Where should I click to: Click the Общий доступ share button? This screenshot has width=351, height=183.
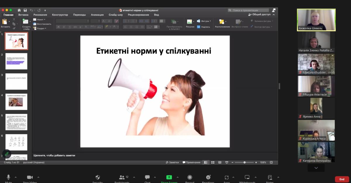[x=259, y=14]
